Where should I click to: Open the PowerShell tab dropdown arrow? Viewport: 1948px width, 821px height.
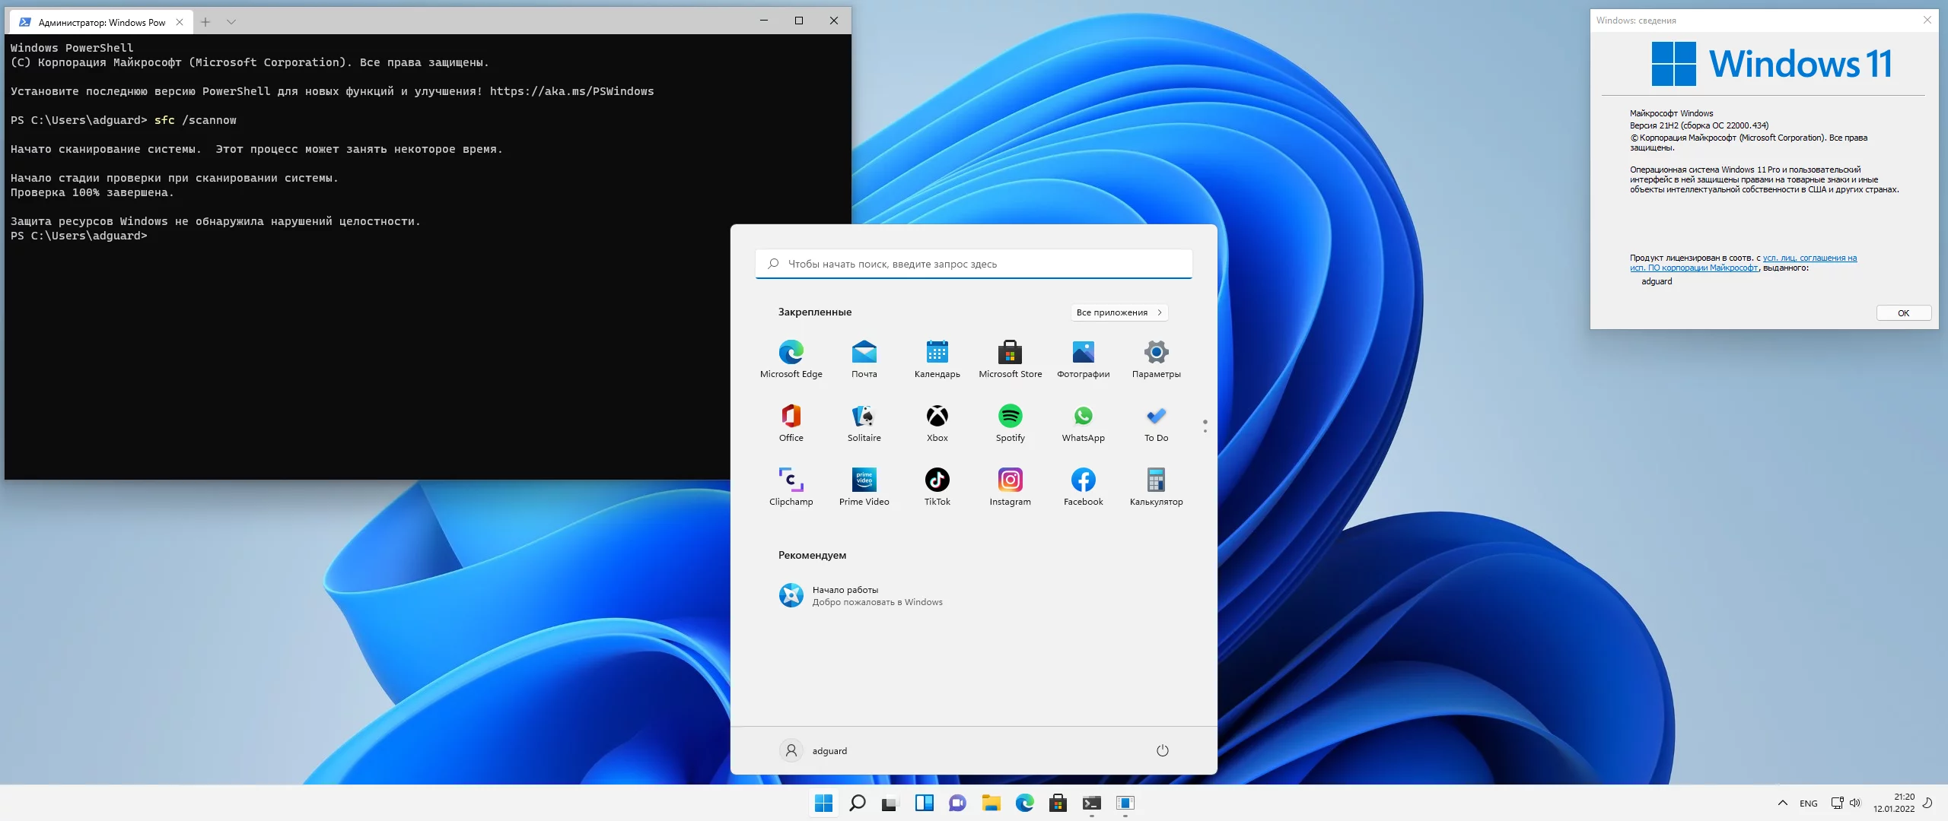(x=231, y=22)
